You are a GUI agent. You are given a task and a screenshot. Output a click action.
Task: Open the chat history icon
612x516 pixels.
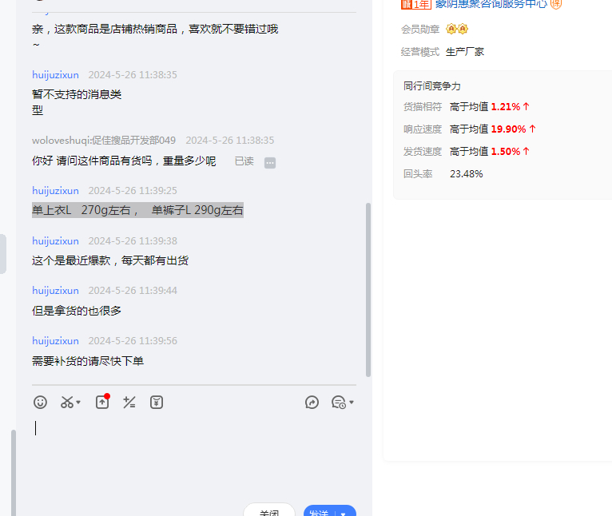(339, 403)
